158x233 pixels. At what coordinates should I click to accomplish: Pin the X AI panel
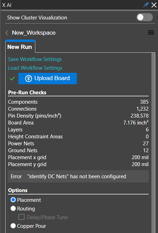click(146, 5)
